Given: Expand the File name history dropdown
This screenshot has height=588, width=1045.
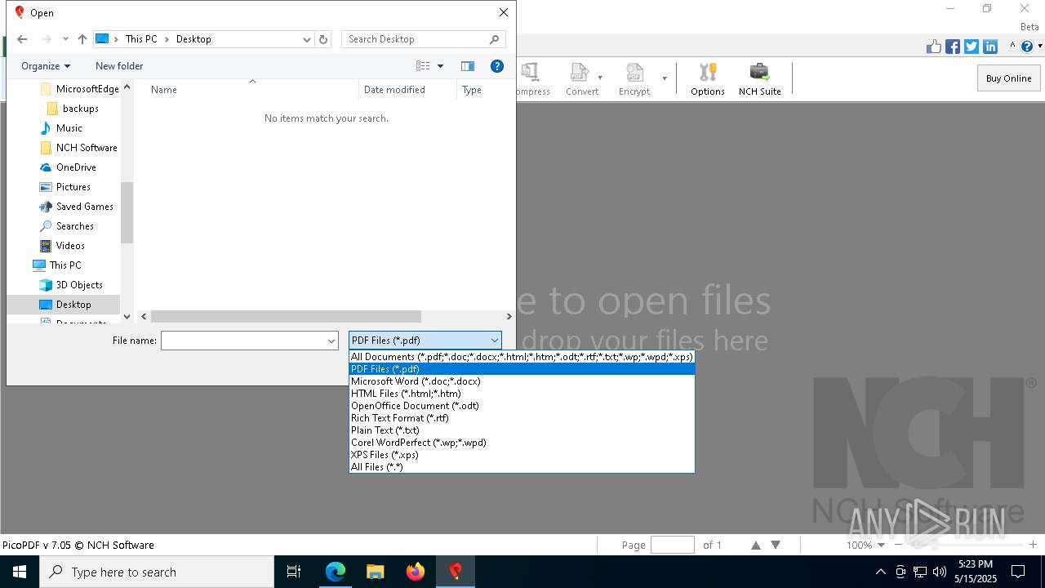Looking at the screenshot, I should tap(331, 341).
